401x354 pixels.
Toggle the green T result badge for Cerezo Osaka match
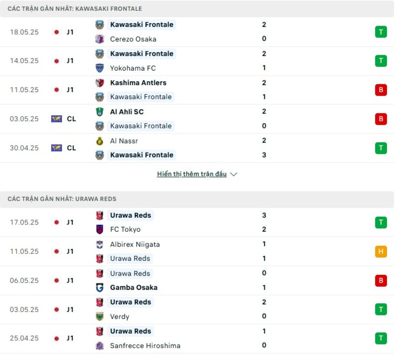381,32
